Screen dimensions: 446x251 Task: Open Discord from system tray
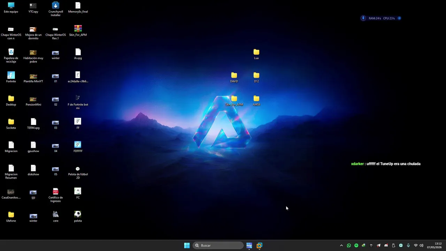(x=386, y=245)
